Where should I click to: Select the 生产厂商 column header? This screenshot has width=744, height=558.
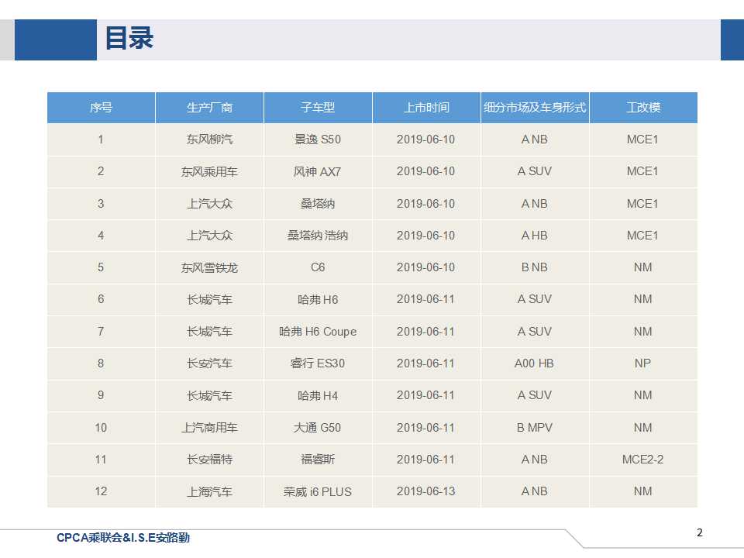[x=209, y=108]
